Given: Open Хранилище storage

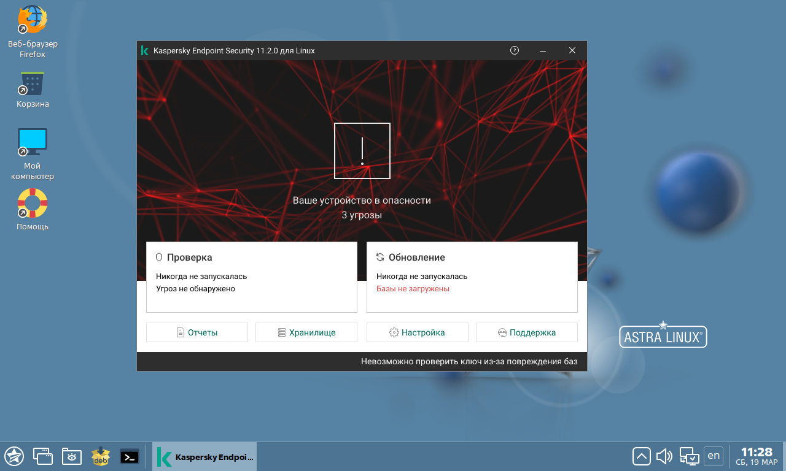Looking at the screenshot, I should point(306,332).
